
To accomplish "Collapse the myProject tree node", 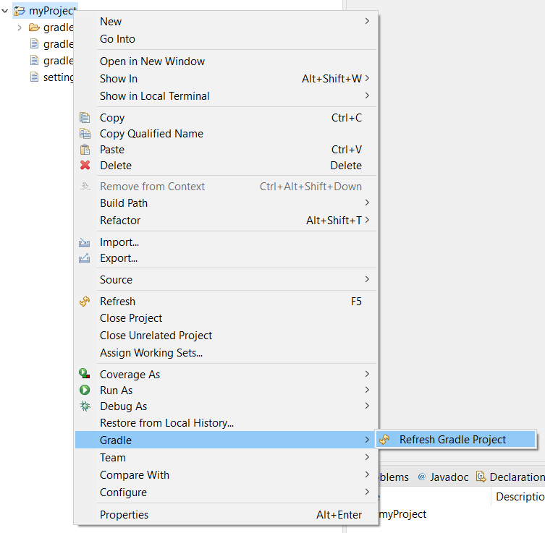I will coord(6,11).
